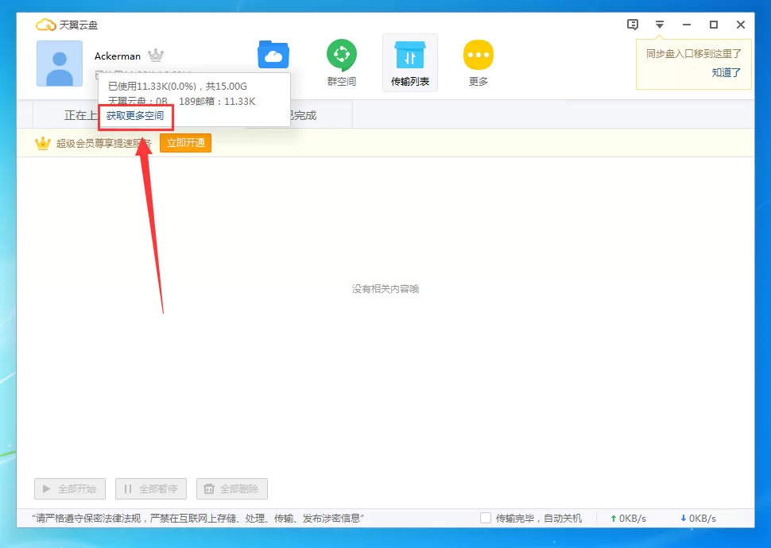Click 同步盘入口移到这里了 tip text
Screen dimensions: 771x548
[x=693, y=53]
